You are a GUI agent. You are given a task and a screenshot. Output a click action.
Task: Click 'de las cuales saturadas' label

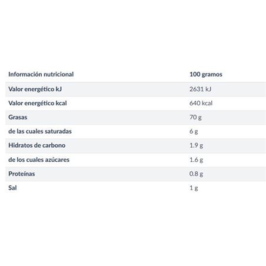[40, 131]
